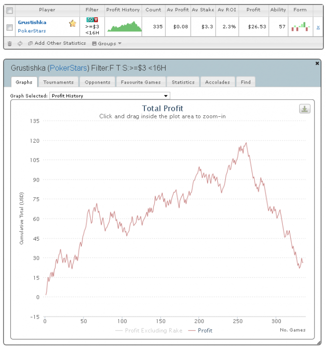326x348 pixels.
Task: Open the Grustishka player link
Action: pos(32,22)
